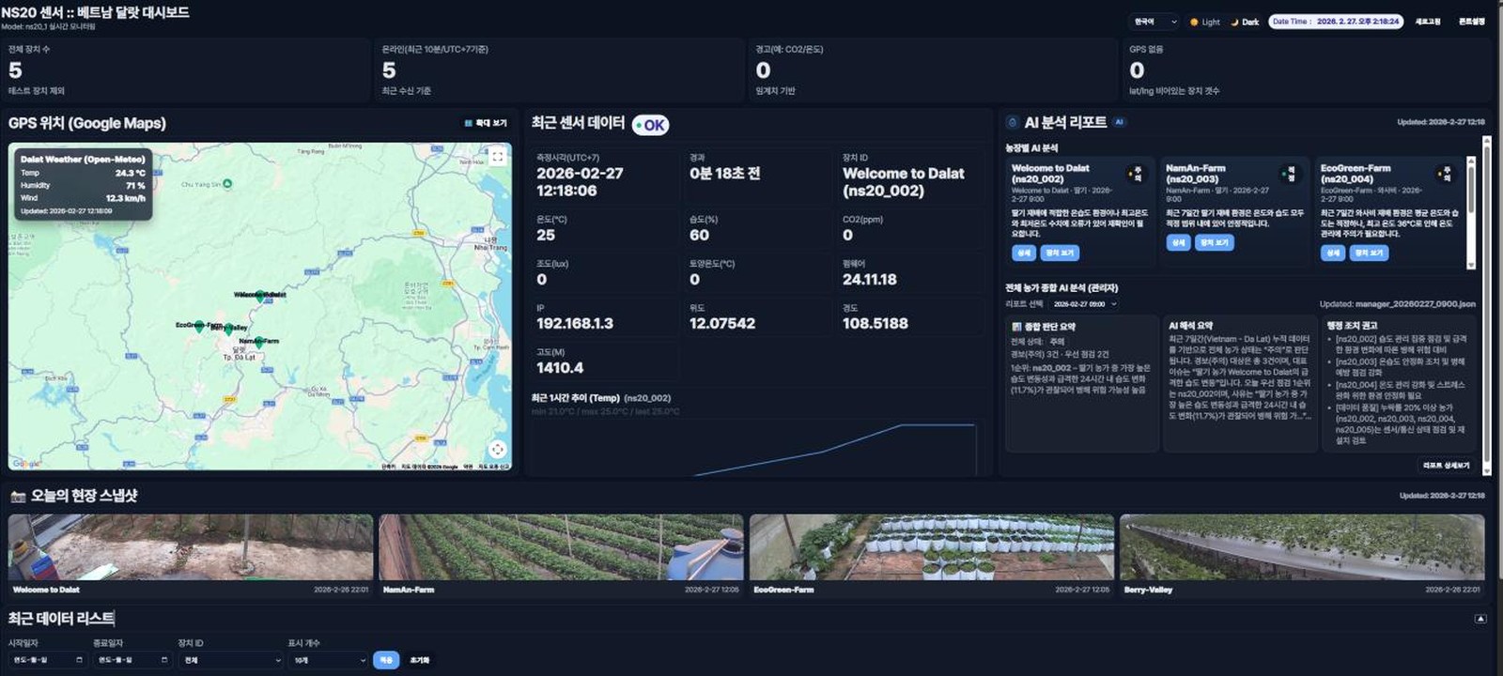The width and height of the screenshot is (1503, 676).
Task: Reset the recent data list filters
Action: tap(420, 660)
